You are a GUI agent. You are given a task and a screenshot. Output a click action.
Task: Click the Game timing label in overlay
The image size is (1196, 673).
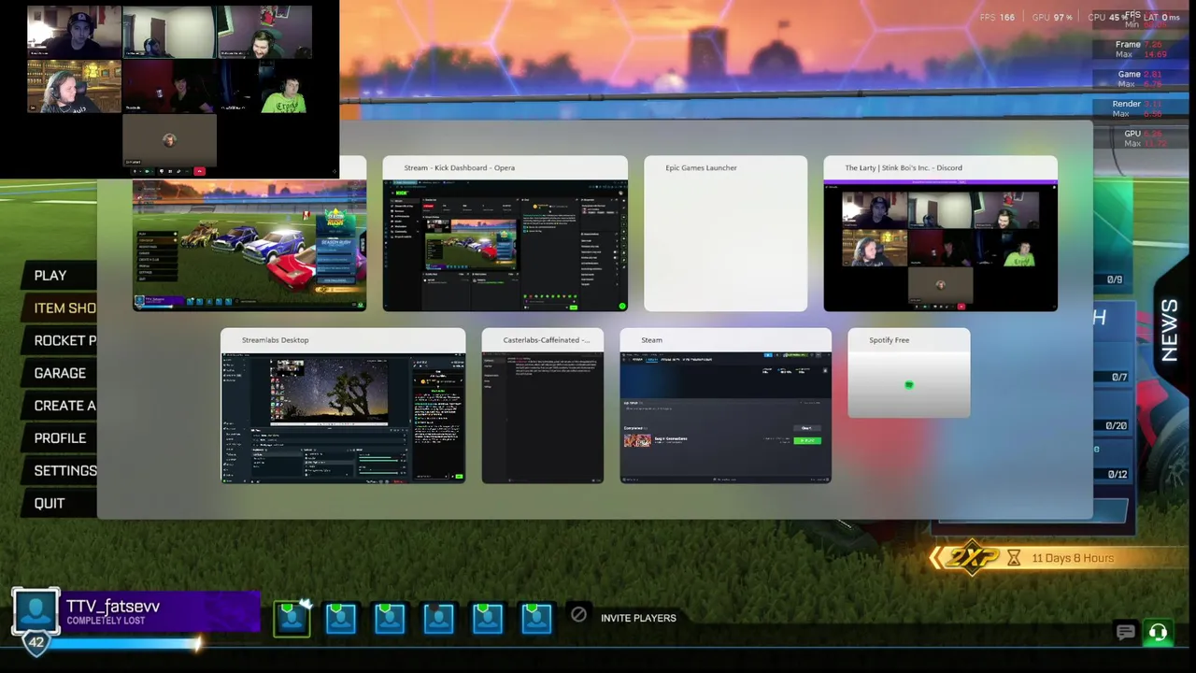point(1129,74)
